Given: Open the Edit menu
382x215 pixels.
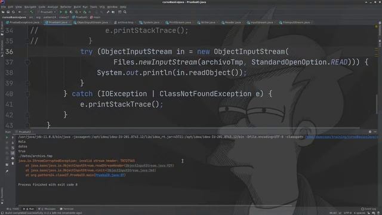Looking at the screenshot, I should (x=11, y=7).
